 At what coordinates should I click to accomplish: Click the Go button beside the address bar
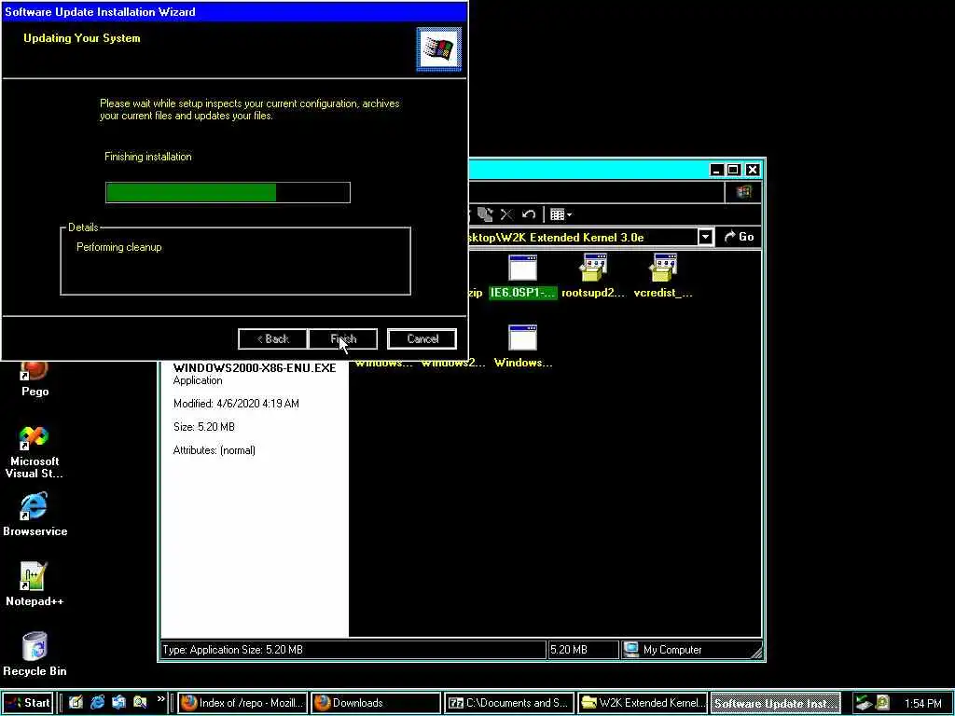739,237
